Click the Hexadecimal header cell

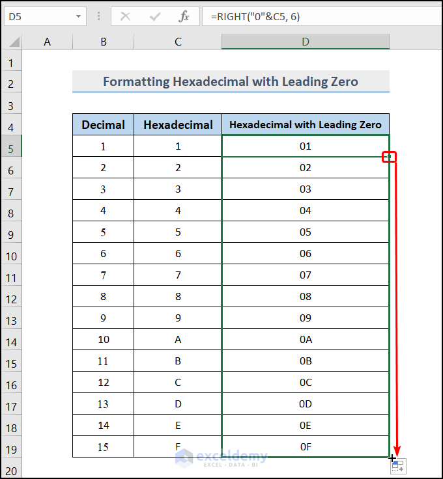(178, 125)
